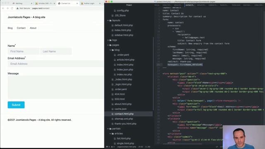Click inside the Message textarea
This screenshot has height=149, width=265.
[x=56, y=87]
